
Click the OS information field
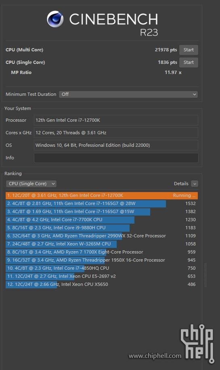(116, 145)
